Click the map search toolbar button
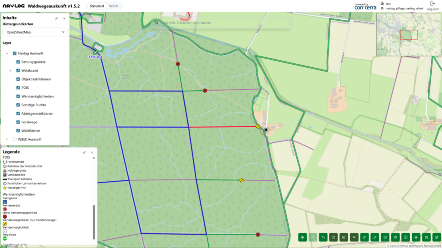This screenshot has height=248, width=442. (426, 237)
